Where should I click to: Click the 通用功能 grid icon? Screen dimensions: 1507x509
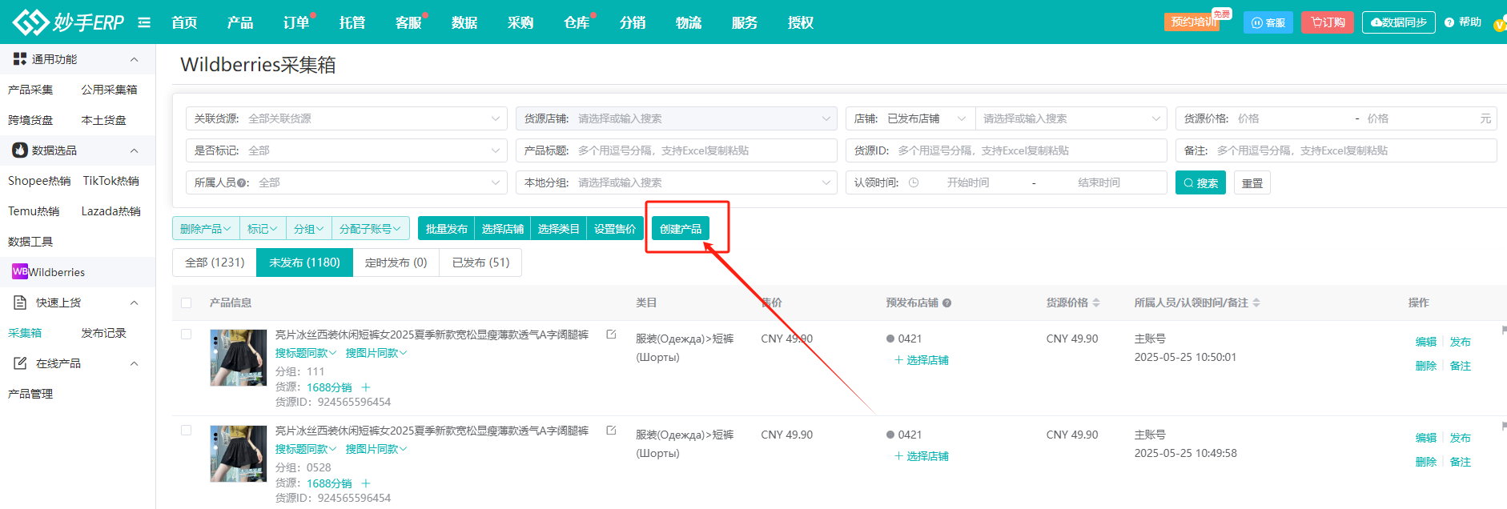click(x=20, y=59)
